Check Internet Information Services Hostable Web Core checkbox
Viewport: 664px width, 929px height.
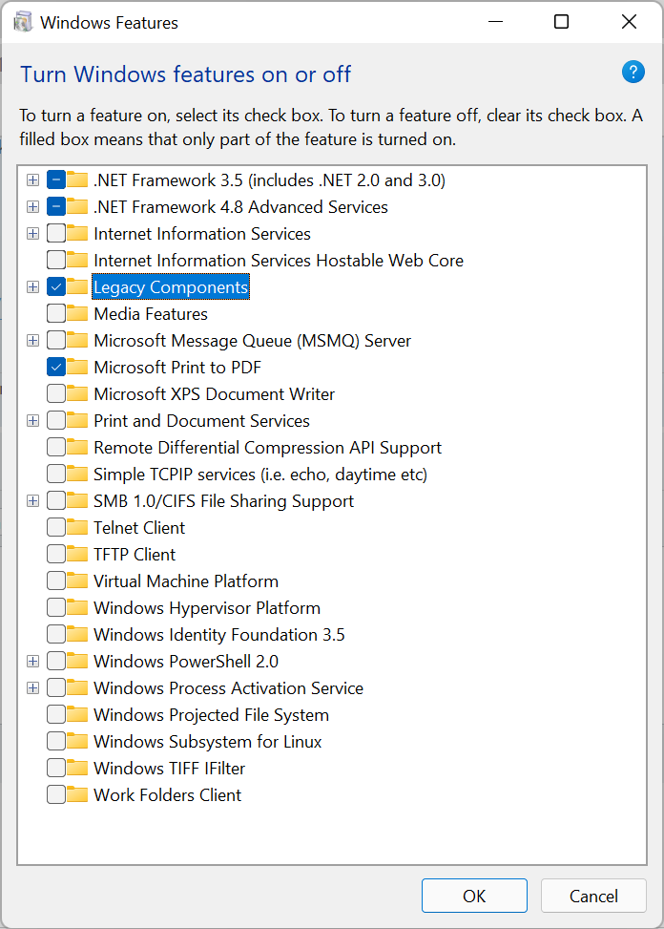(x=56, y=260)
